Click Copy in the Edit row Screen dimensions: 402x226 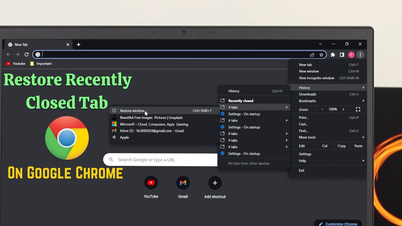342,146
